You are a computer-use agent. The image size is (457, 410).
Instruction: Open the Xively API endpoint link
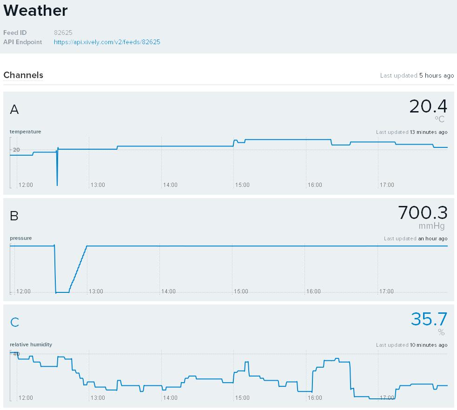(107, 42)
